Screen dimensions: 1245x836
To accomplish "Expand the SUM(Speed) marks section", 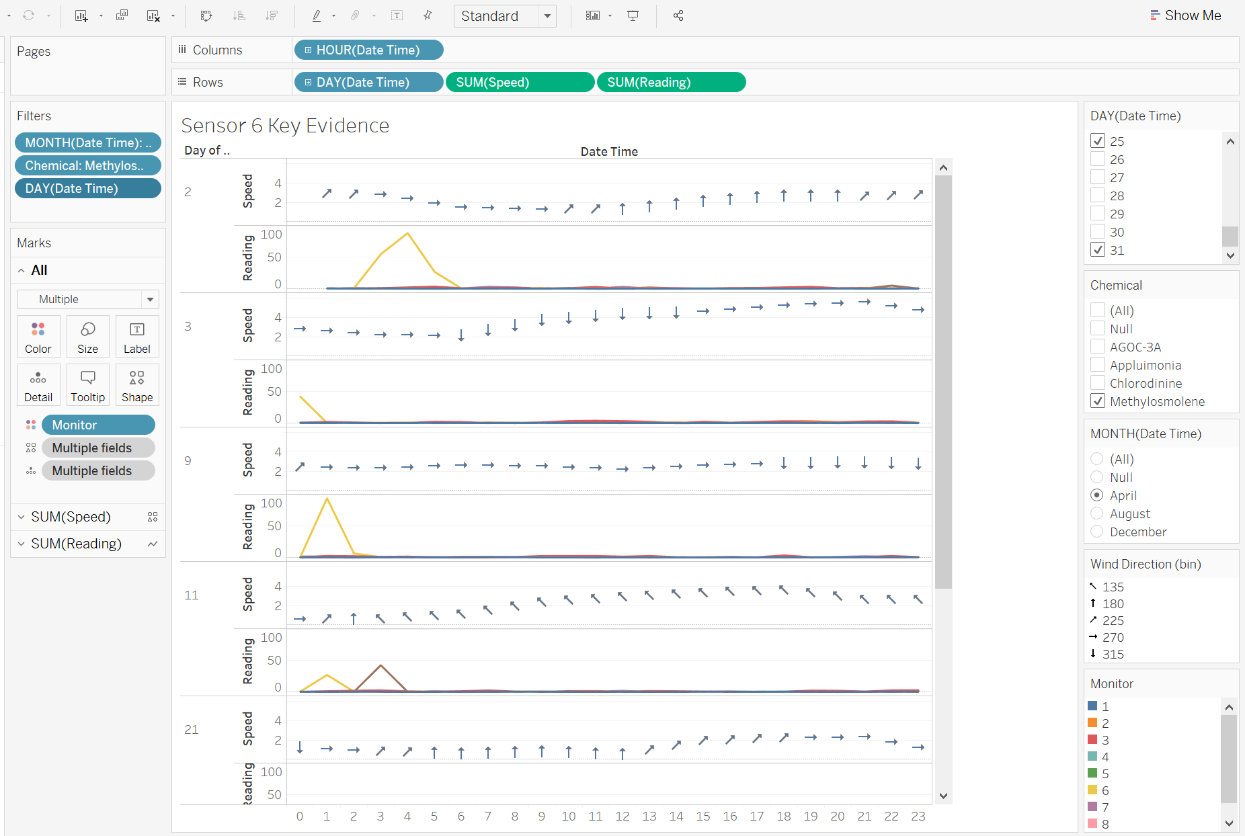I will click(22, 517).
